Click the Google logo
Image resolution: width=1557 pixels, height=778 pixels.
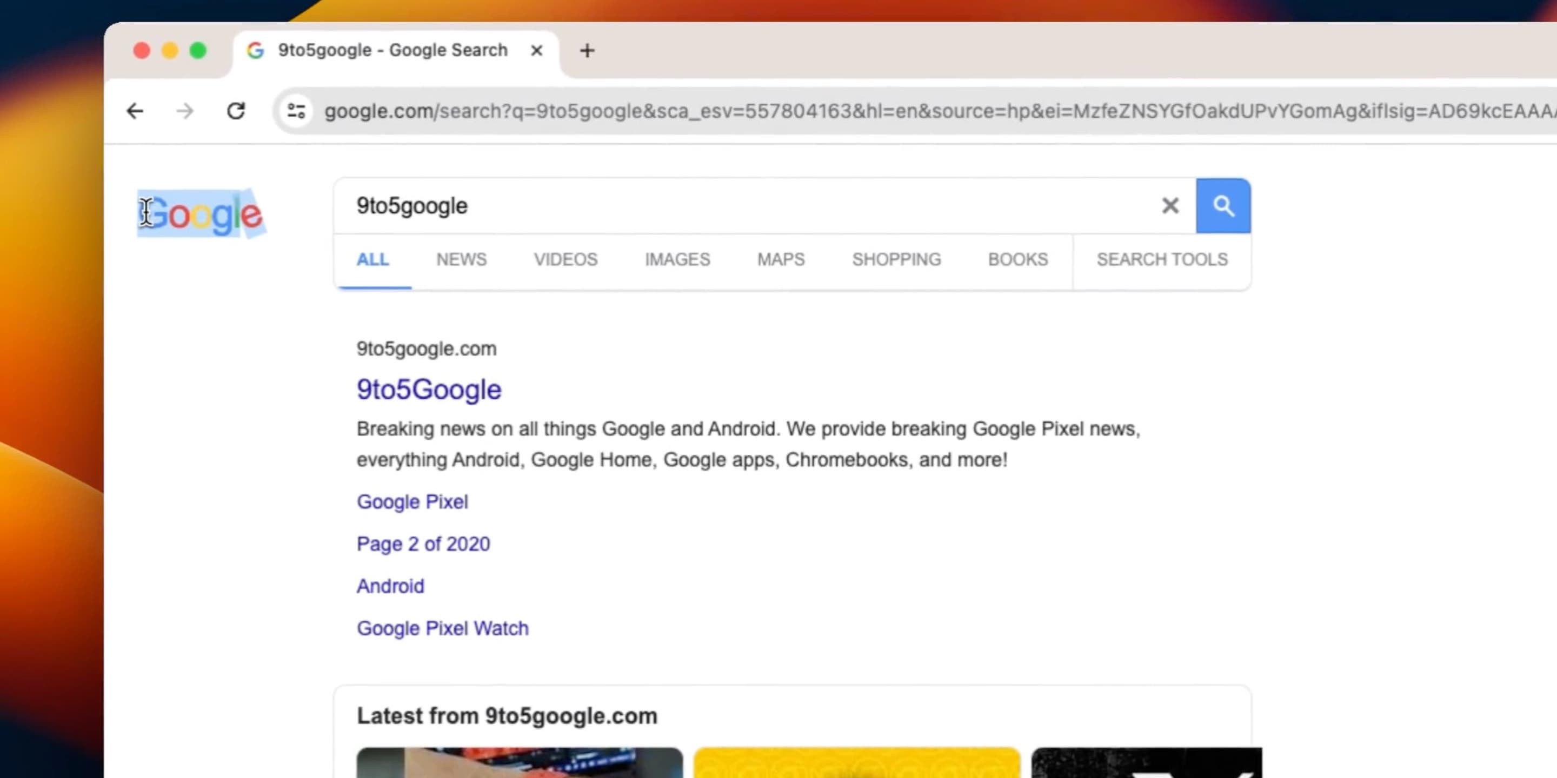tap(202, 214)
